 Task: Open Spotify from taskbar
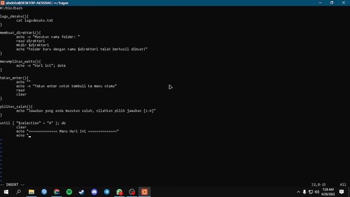point(69,192)
